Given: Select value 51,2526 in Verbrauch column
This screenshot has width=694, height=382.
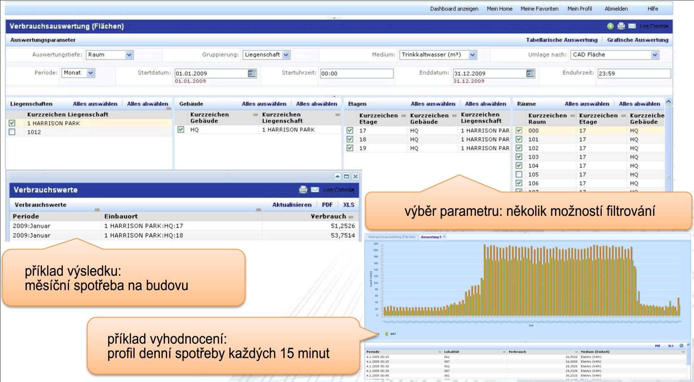Looking at the screenshot, I should [x=343, y=226].
